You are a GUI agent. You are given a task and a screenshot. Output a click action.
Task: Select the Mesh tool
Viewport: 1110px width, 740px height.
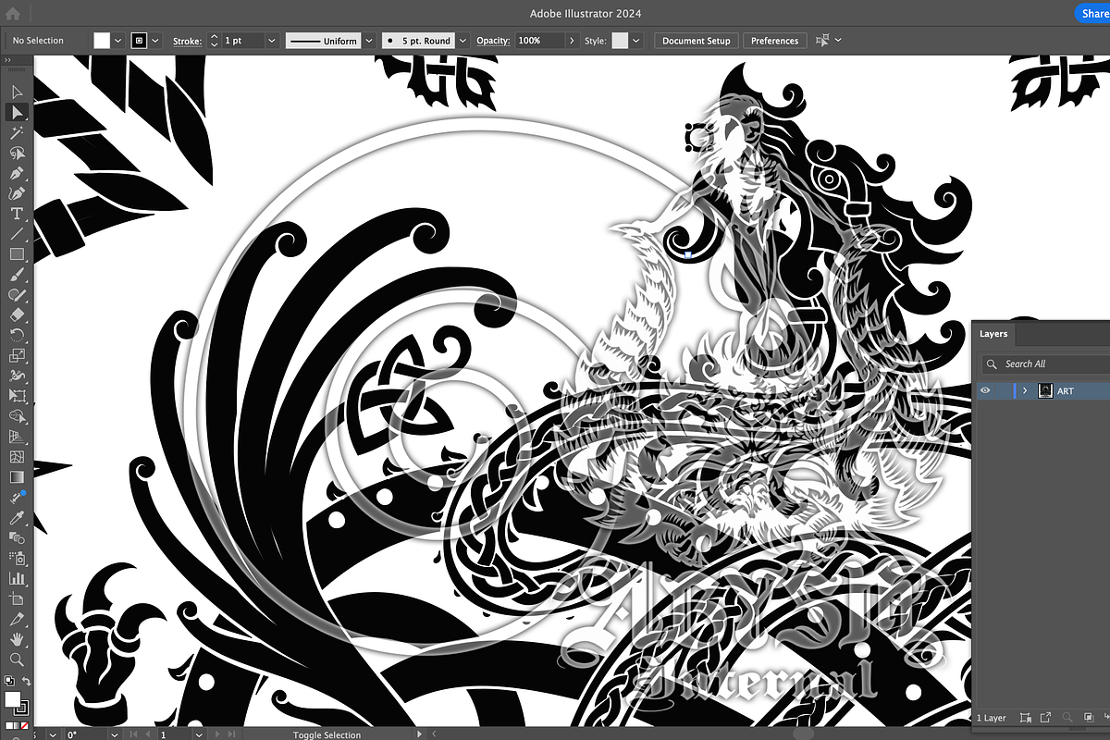[x=17, y=457]
